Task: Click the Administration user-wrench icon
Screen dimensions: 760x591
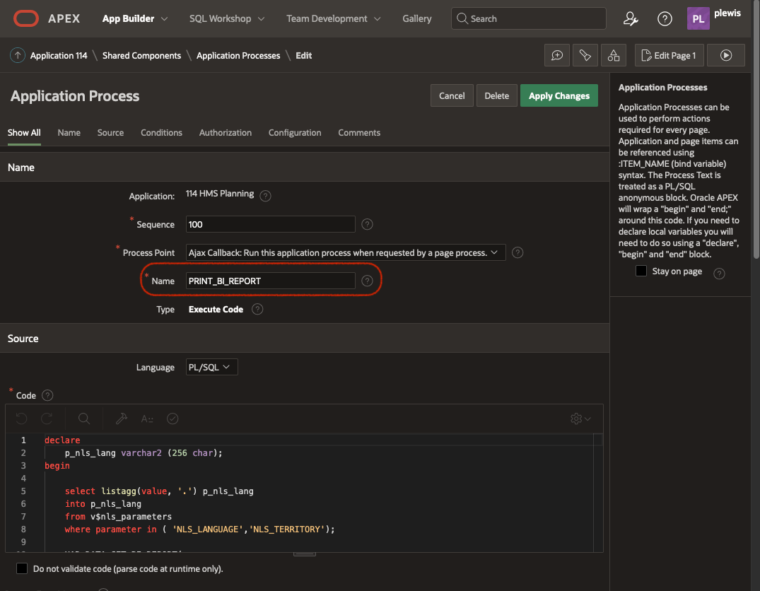Action: click(x=631, y=19)
